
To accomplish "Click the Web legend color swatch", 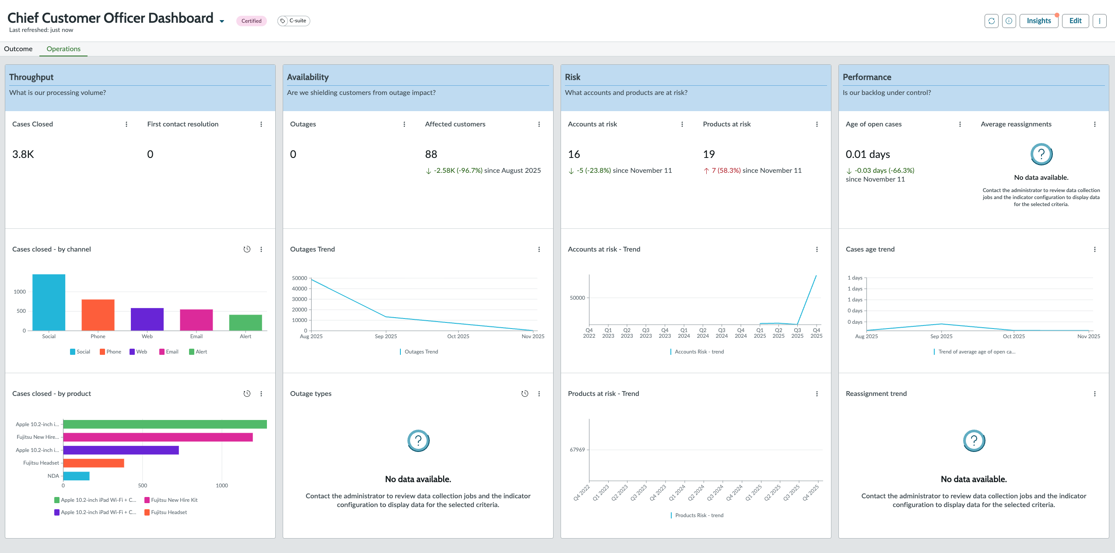I will click(x=132, y=352).
